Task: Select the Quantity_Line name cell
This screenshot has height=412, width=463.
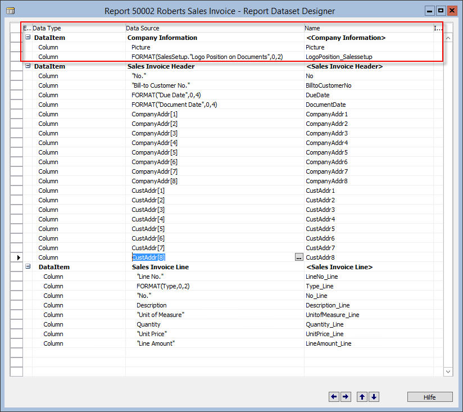Action: coord(369,324)
